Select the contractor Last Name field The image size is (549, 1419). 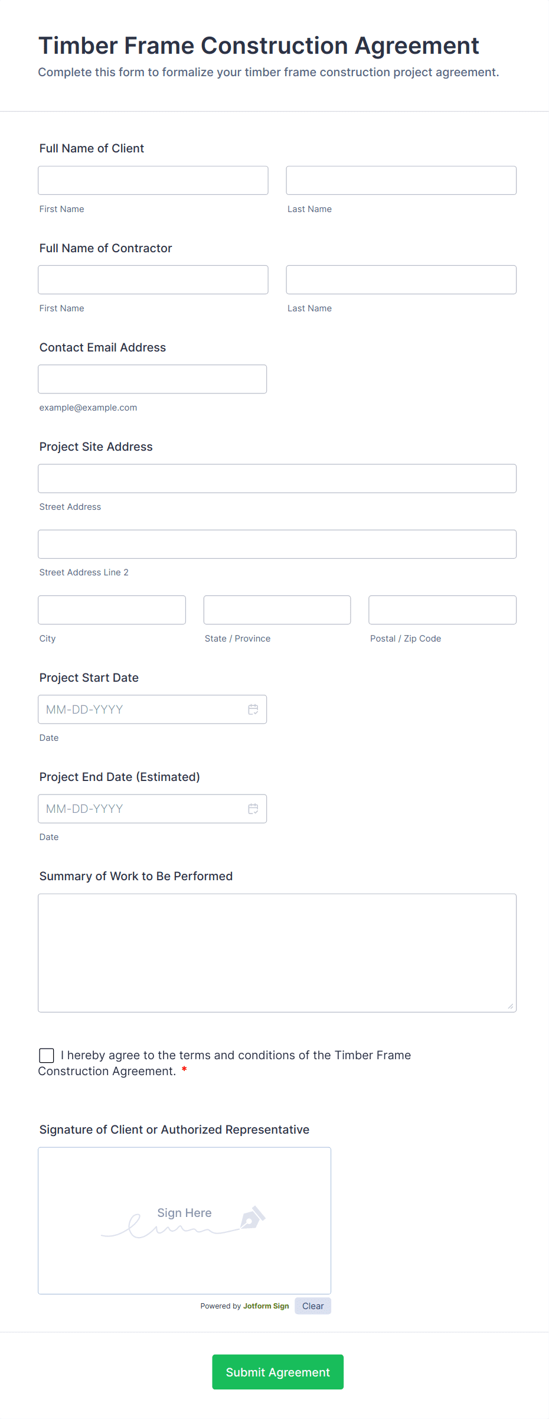tap(401, 279)
